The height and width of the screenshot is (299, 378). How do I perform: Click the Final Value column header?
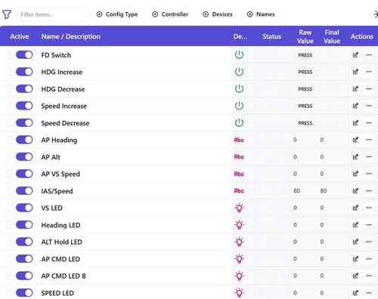[x=332, y=36]
